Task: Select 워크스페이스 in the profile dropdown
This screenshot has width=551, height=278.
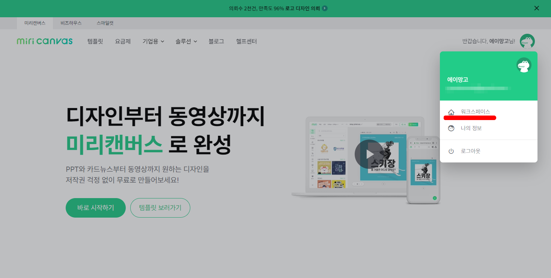Action: tap(475, 111)
